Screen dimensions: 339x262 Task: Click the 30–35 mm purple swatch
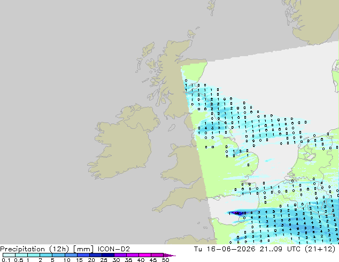[x=120, y=255]
